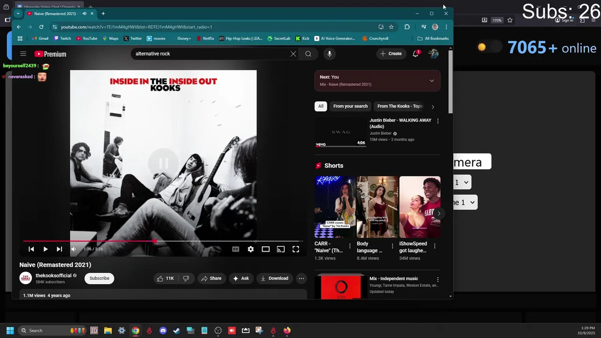Open options for CARR short
Screen dimensions: 601x338
pyautogui.click(x=350, y=246)
